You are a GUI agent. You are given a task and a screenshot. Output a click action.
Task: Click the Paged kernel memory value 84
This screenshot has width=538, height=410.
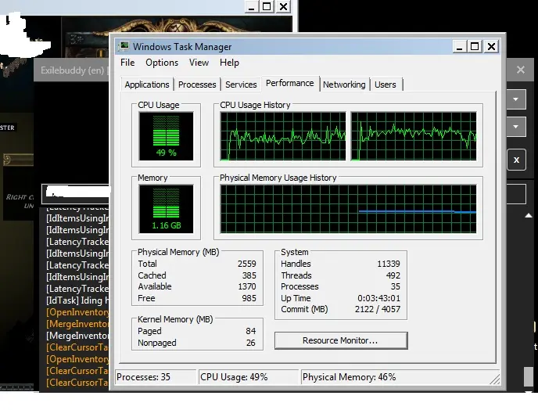[251, 331]
